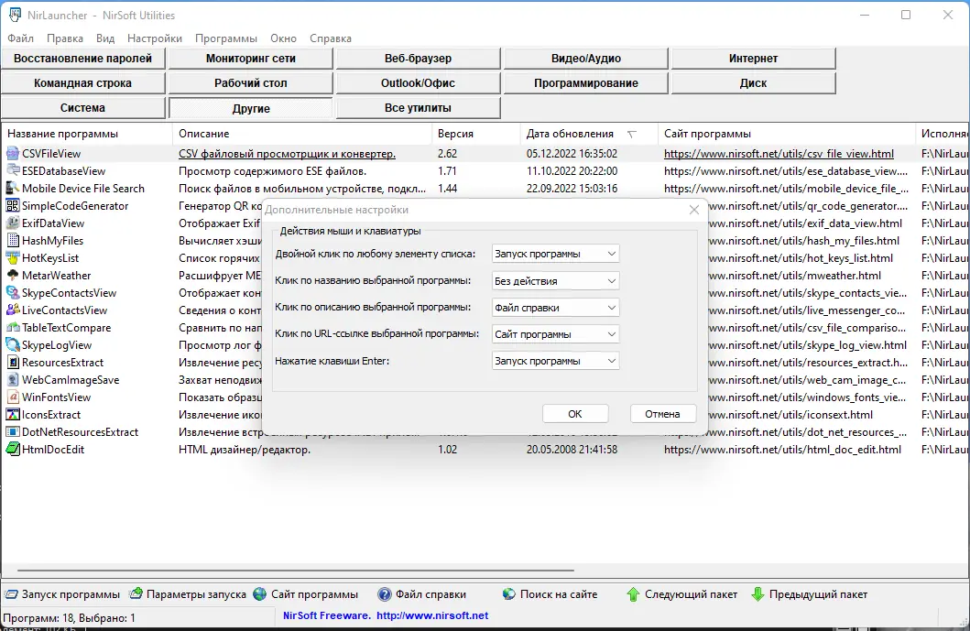The width and height of the screenshot is (970, 631).
Task: Expand the double-click action dropdown
Action: coord(555,254)
